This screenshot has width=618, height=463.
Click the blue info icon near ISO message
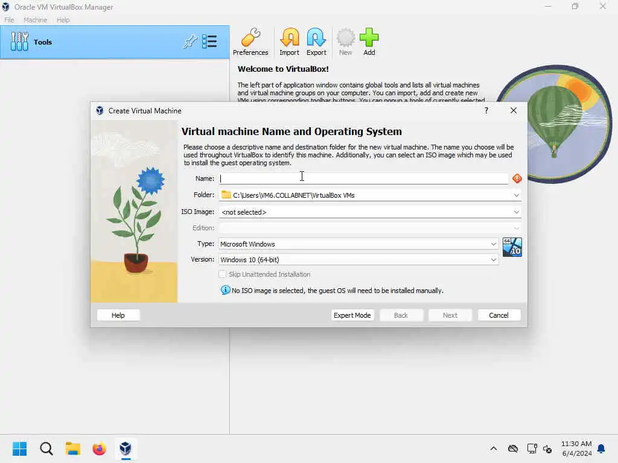[x=225, y=290]
